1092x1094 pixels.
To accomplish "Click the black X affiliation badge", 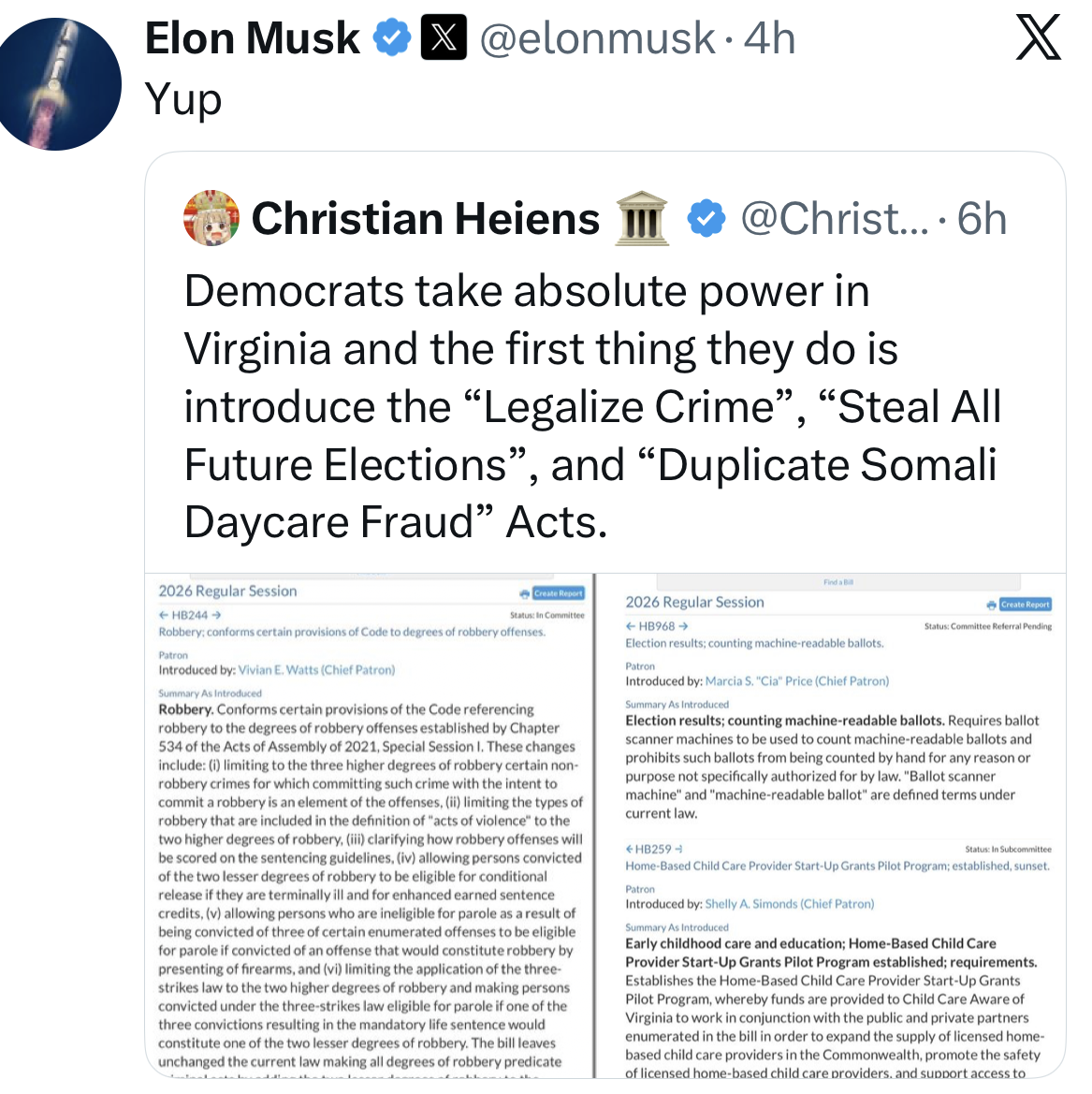I will pos(444,38).
